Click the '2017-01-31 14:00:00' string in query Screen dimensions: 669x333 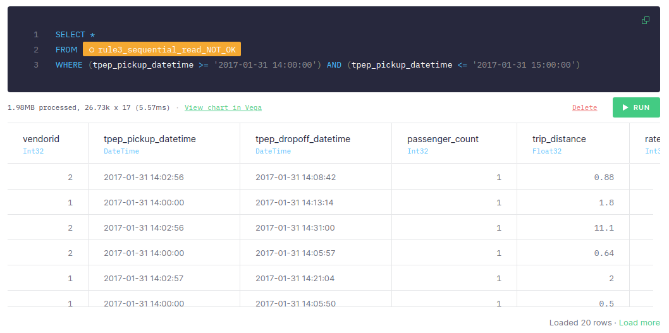click(x=264, y=65)
